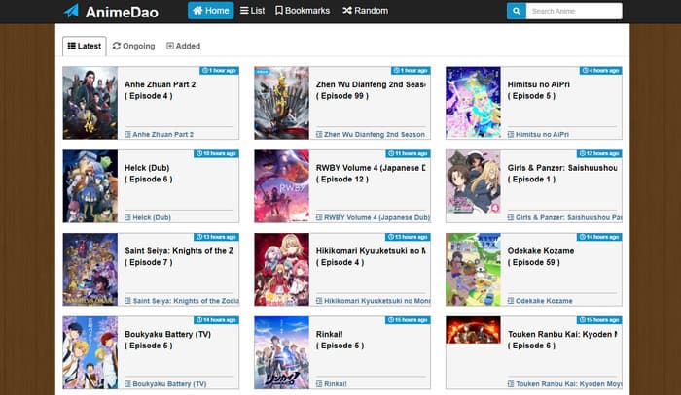Open the Rinkai! poster thumbnail

(281, 352)
